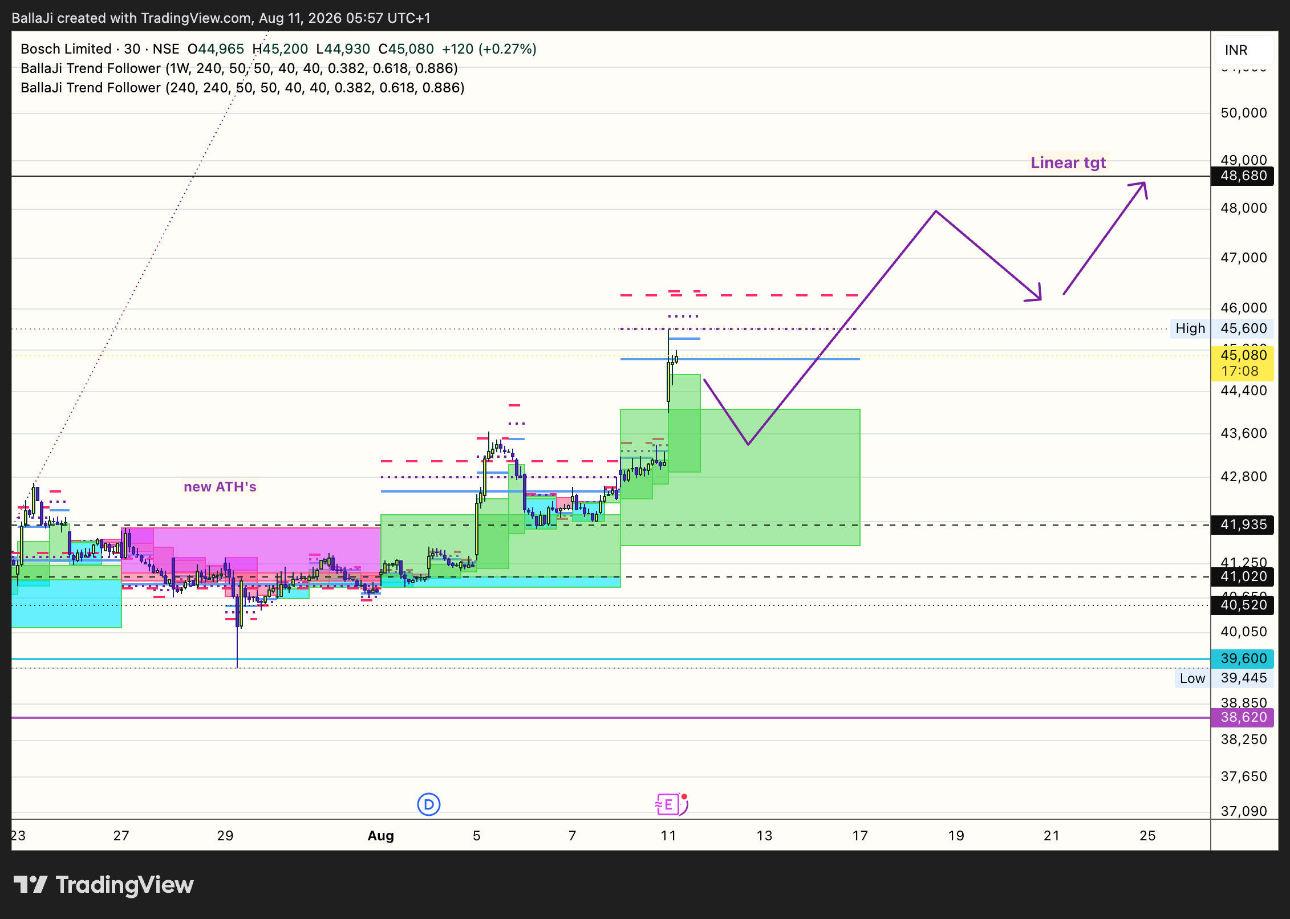
Task: Click the current price 45,080 label
Action: [1243, 355]
